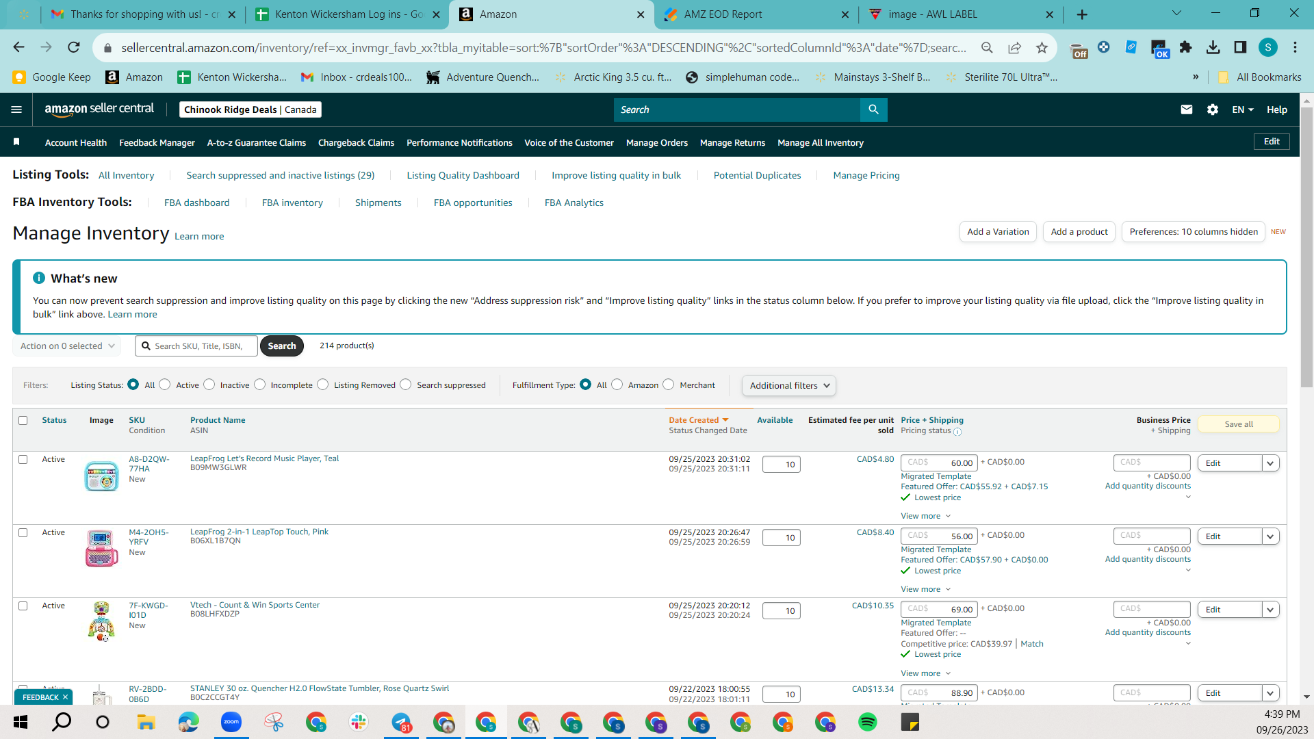Click the info icon next to Pricing status
1314x739 pixels.
[x=957, y=432]
